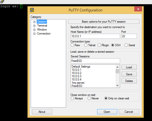Select saved session 10.0.0.1
Image resolution: width=152 pixels, height=121 pixels.
pos(76,70)
